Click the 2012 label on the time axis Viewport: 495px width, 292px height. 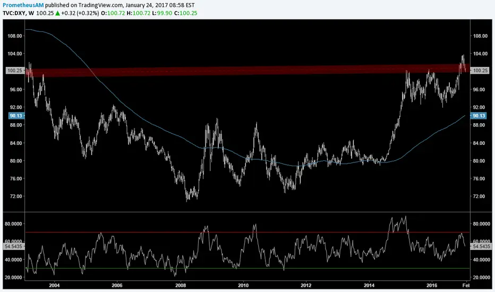306,286
